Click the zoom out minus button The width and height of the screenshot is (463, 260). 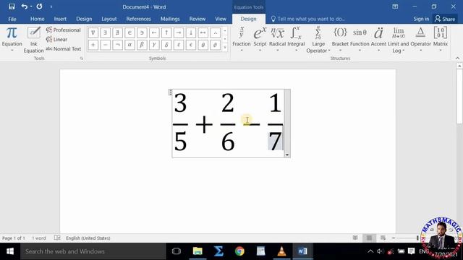394,238
